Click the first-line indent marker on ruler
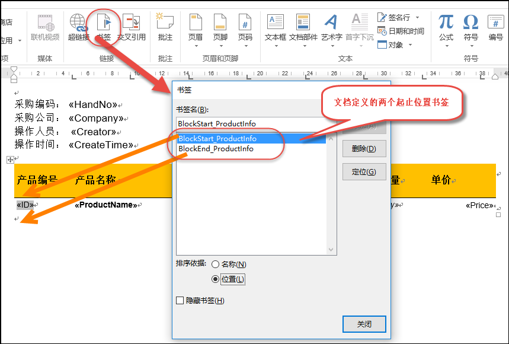Image resolution: width=509 pixels, height=344 pixels. coord(14,69)
